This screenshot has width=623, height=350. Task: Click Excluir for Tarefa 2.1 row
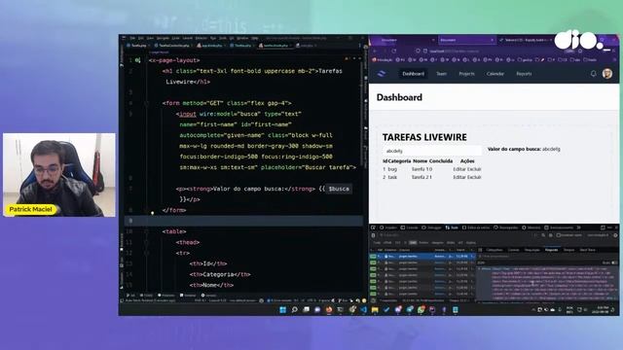coord(474,177)
